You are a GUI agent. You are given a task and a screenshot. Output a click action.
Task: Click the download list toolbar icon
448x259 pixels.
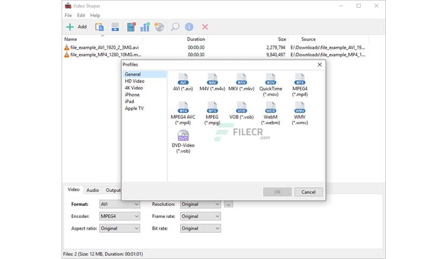pos(115,27)
